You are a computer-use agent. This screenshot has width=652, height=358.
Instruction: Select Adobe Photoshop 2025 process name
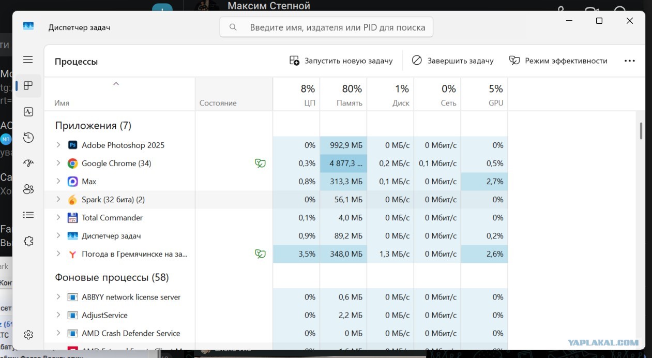click(123, 145)
